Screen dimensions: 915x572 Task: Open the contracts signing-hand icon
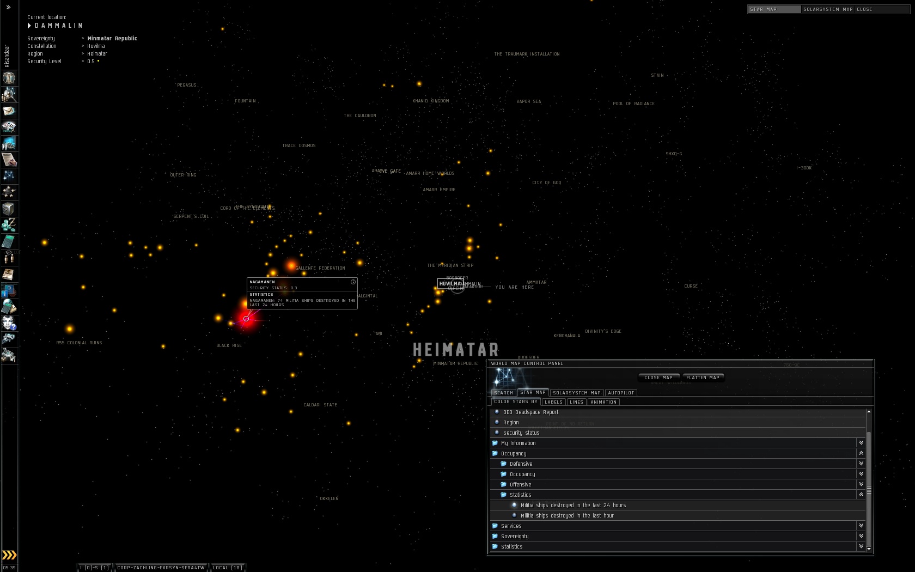(9, 160)
